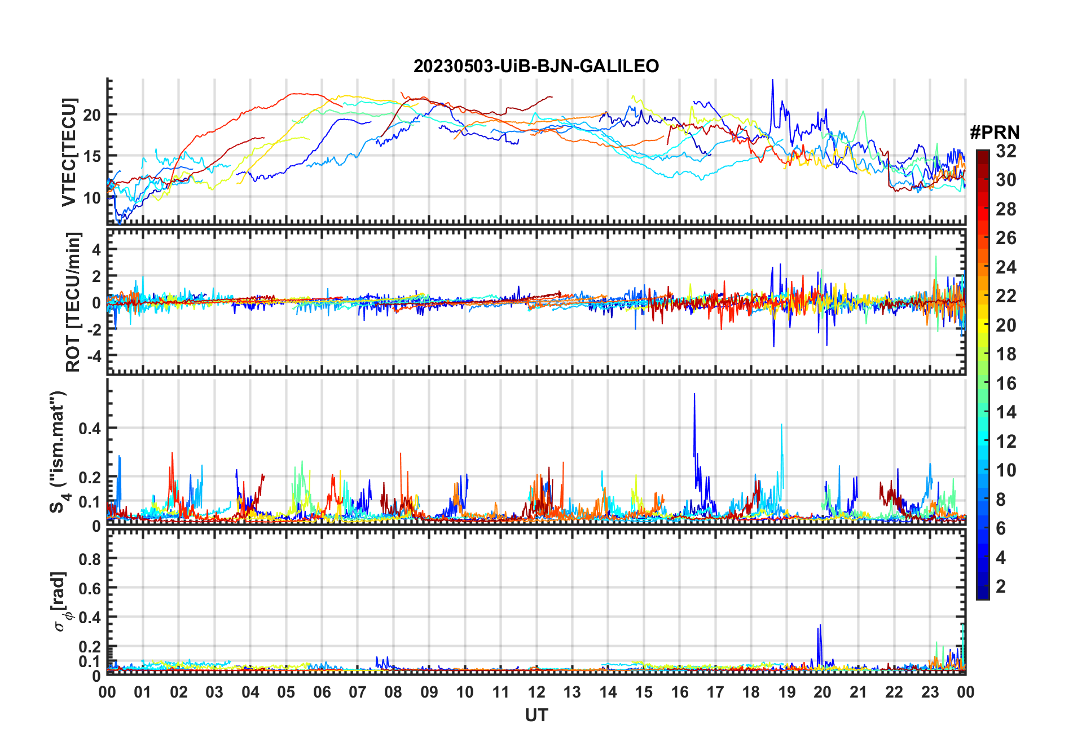Click x-axis hour tick label 11

click(x=501, y=692)
